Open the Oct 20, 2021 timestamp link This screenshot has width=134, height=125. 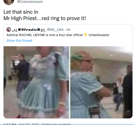tap(29, 124)
